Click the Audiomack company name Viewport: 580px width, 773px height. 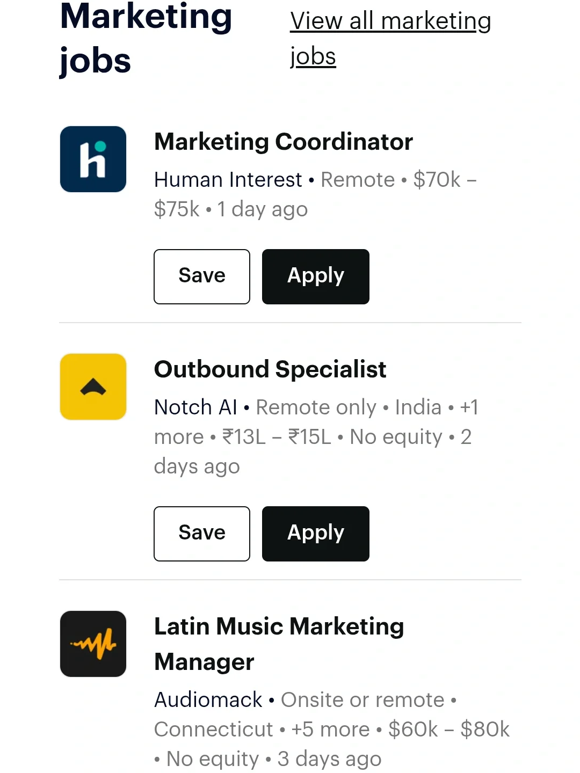pyautogui.click(x=208, y=700)
